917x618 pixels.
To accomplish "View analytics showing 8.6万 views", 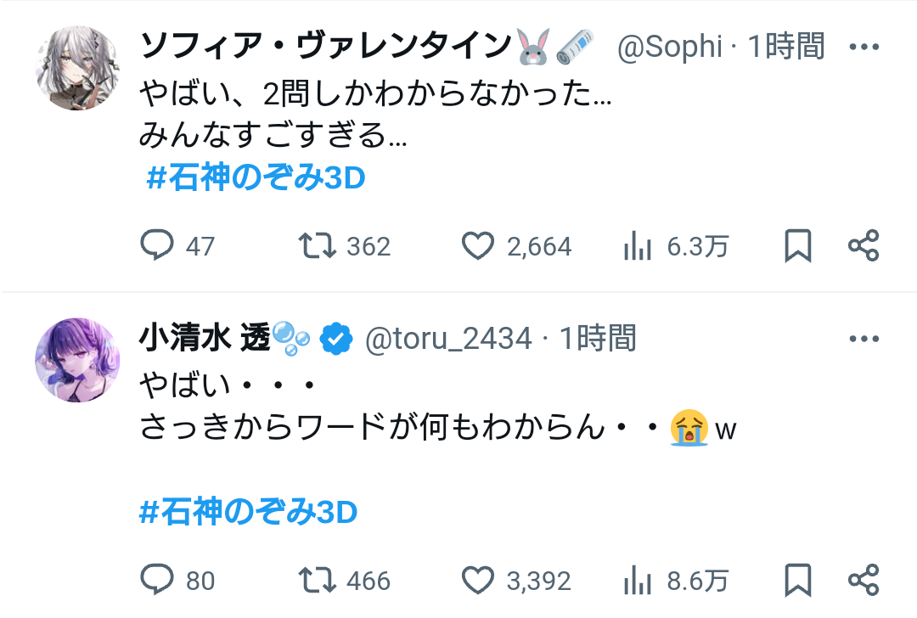I will pyautogui.click(x=637, y=581).
